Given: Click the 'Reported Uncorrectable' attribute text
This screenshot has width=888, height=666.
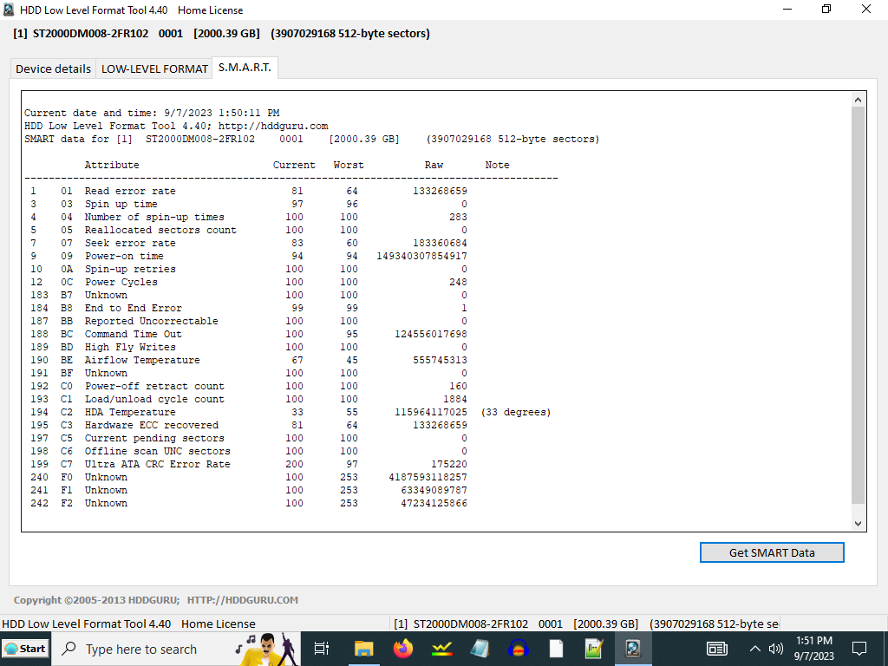Looking at the screenshot, I should click(x=151, y=321).
